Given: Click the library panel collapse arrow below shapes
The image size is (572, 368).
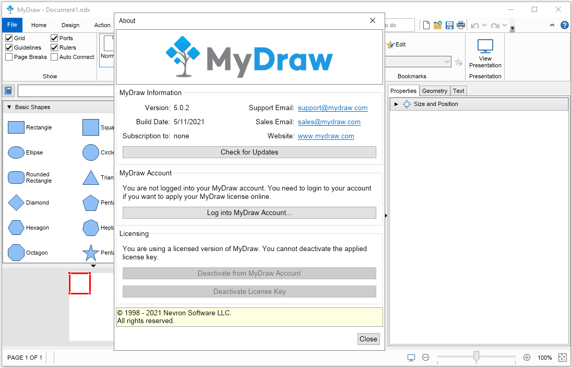Looking at the screenshot, I should [x=93, y=266].
